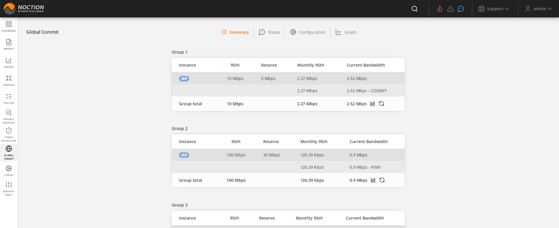Click the IRP badge in Group 1
The height and width of the screenshot is (228, 559).
tap(184, 79)
